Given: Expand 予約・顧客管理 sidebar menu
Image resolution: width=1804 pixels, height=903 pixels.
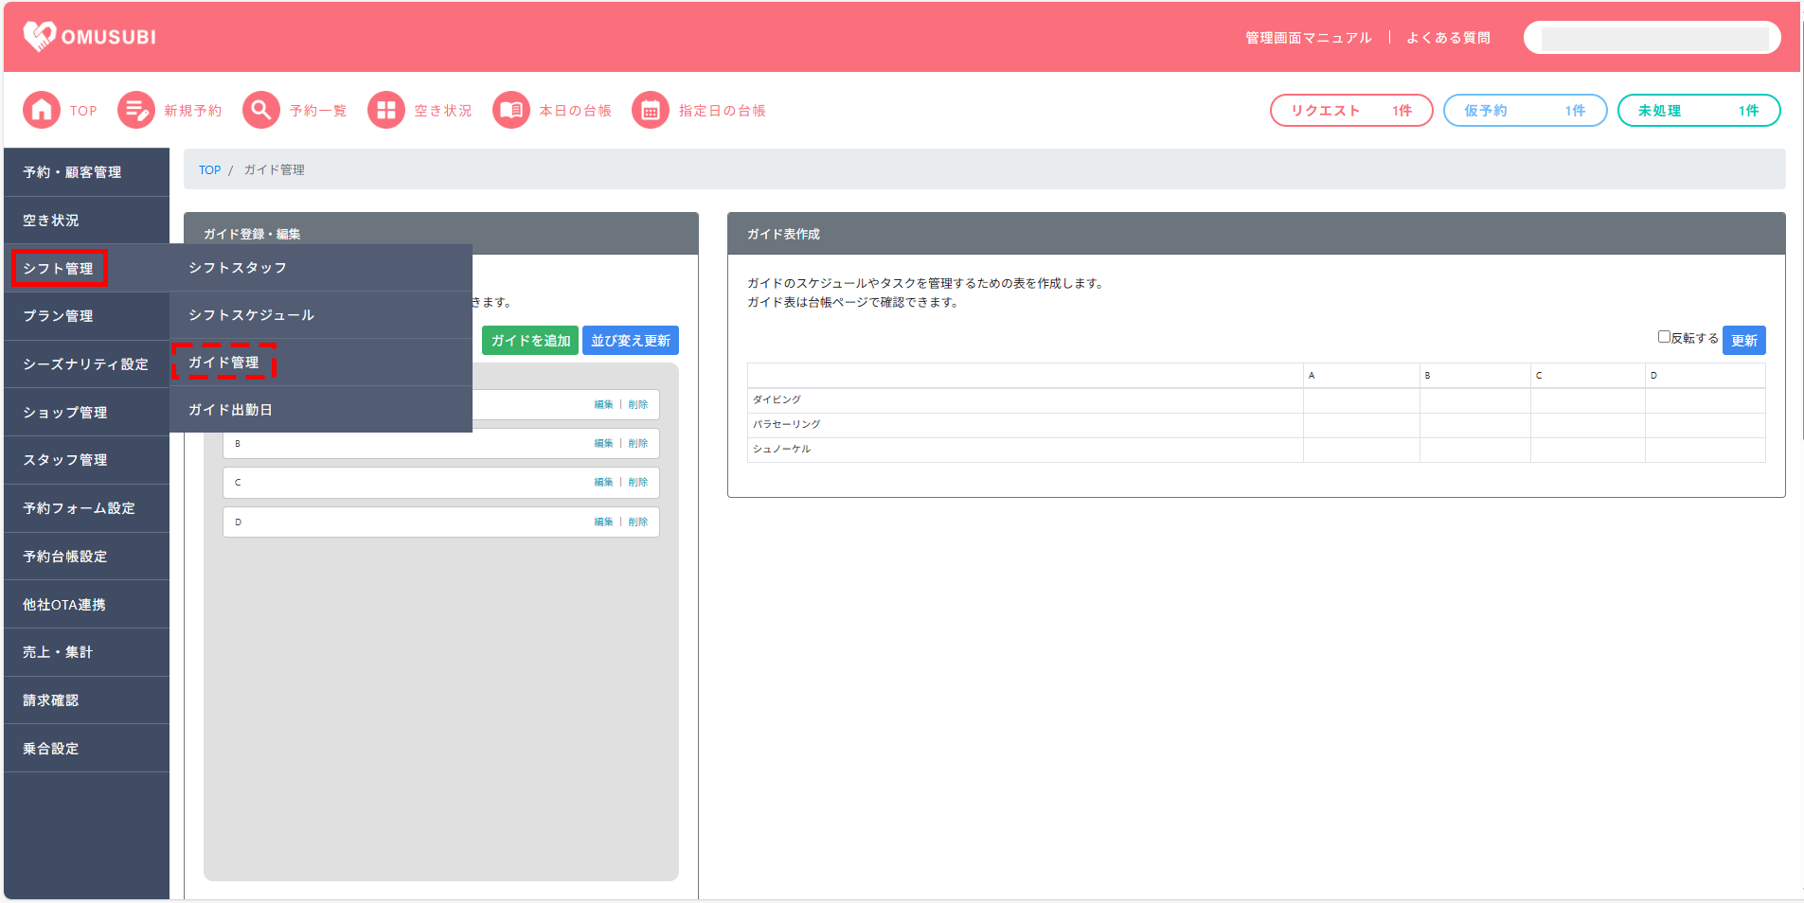Looking at the screenshot, I should [x=72, y=172].
